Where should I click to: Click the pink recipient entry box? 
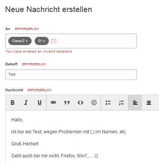coord(53,41)
